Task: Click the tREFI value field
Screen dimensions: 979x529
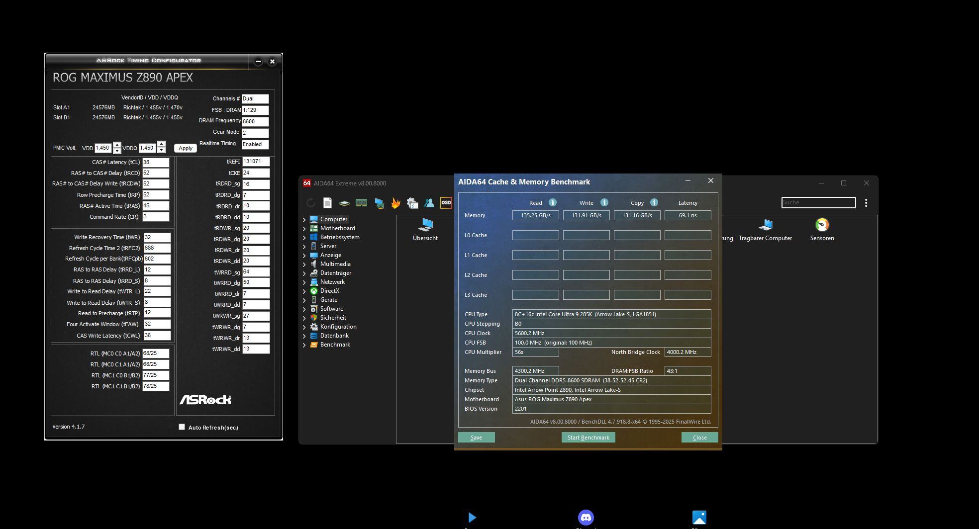Action: 256,162
